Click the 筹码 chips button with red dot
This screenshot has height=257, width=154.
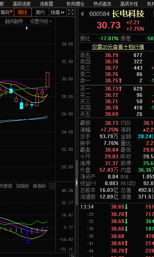pos(6,12)
